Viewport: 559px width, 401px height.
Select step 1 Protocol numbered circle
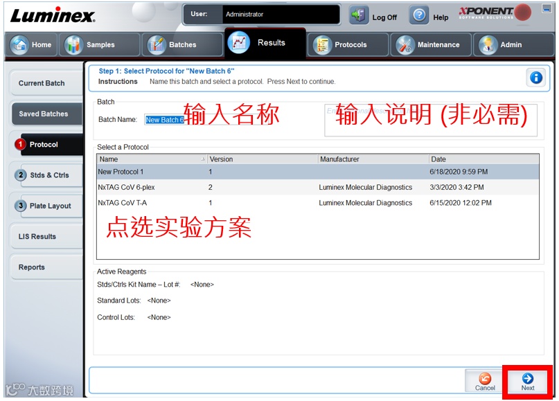point(20,144)
